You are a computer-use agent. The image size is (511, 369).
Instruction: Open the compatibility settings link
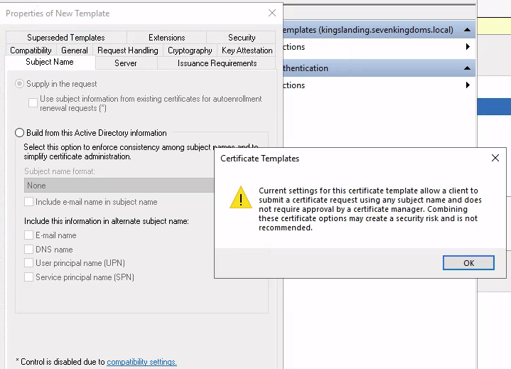coord(141,362)
